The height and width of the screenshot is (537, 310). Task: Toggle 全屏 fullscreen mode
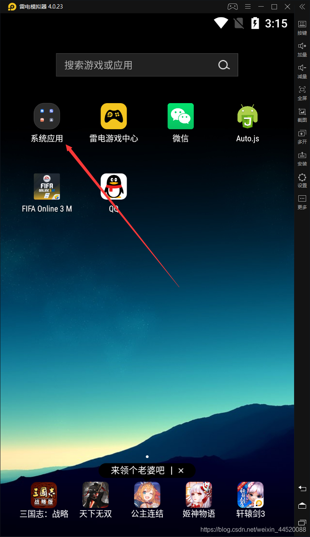(302, 93)
